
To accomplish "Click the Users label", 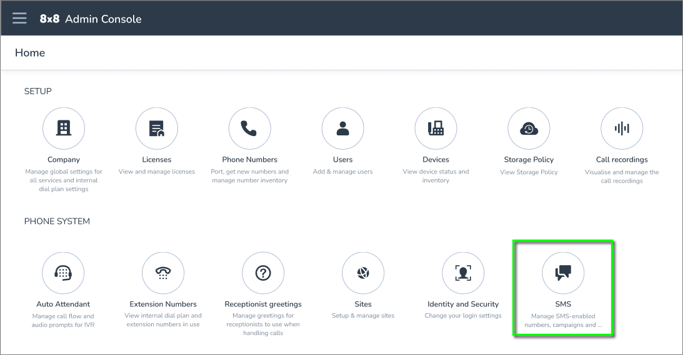I will point(343,160).
